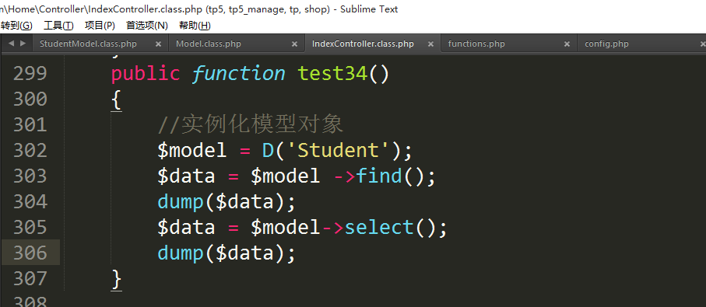Close the StudentModel.class.php tab
Viewport: 706px width, 307px height.
158,44
